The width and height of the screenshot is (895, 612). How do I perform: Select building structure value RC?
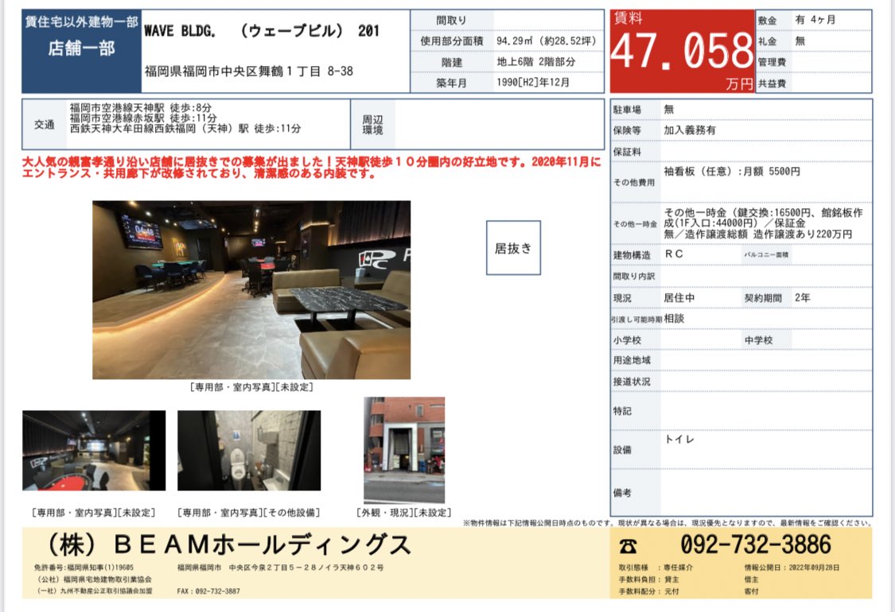point(674,254)
